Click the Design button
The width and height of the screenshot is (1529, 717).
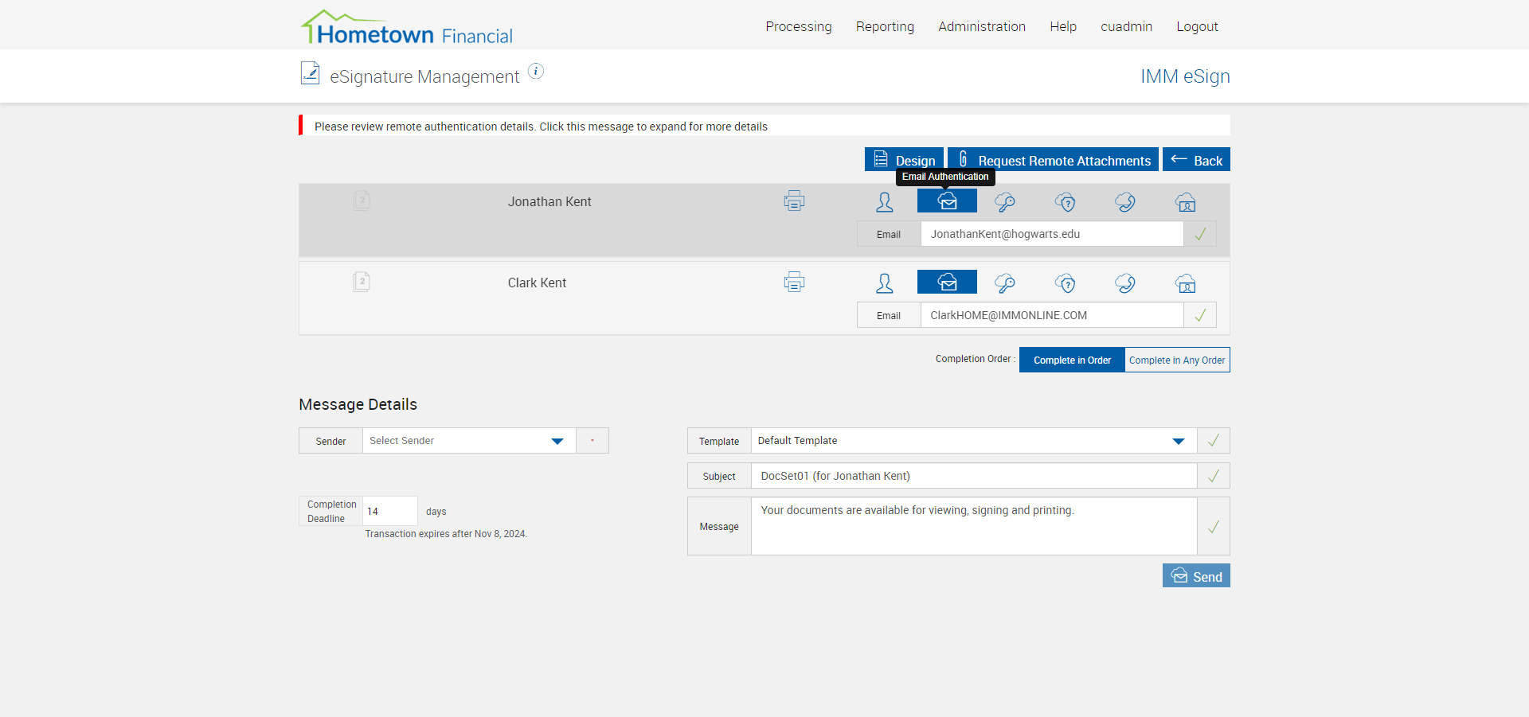[904, 160]
